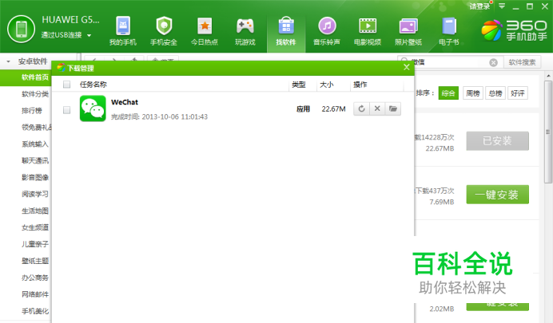Image resolution: width=553 pixels, height=323 pixels.
Task: Open WeChat download folder
Action: pos(393,108)
